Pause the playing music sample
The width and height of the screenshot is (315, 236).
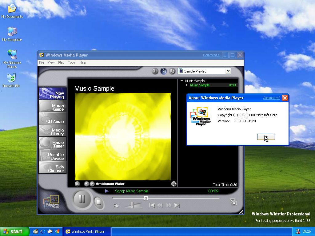82,199
